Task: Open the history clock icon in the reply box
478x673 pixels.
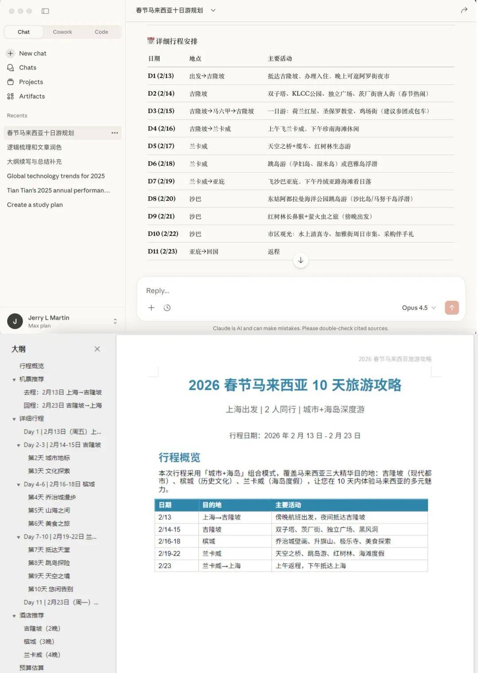Action: tap(167, 308)
